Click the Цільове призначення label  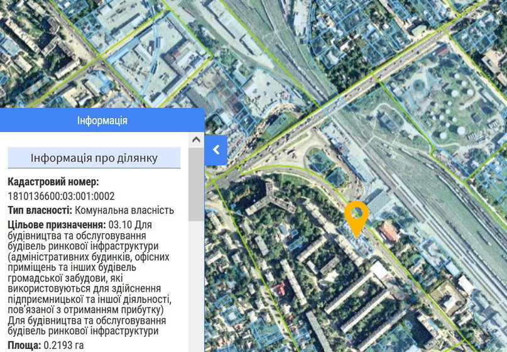[x=56, y=224]
